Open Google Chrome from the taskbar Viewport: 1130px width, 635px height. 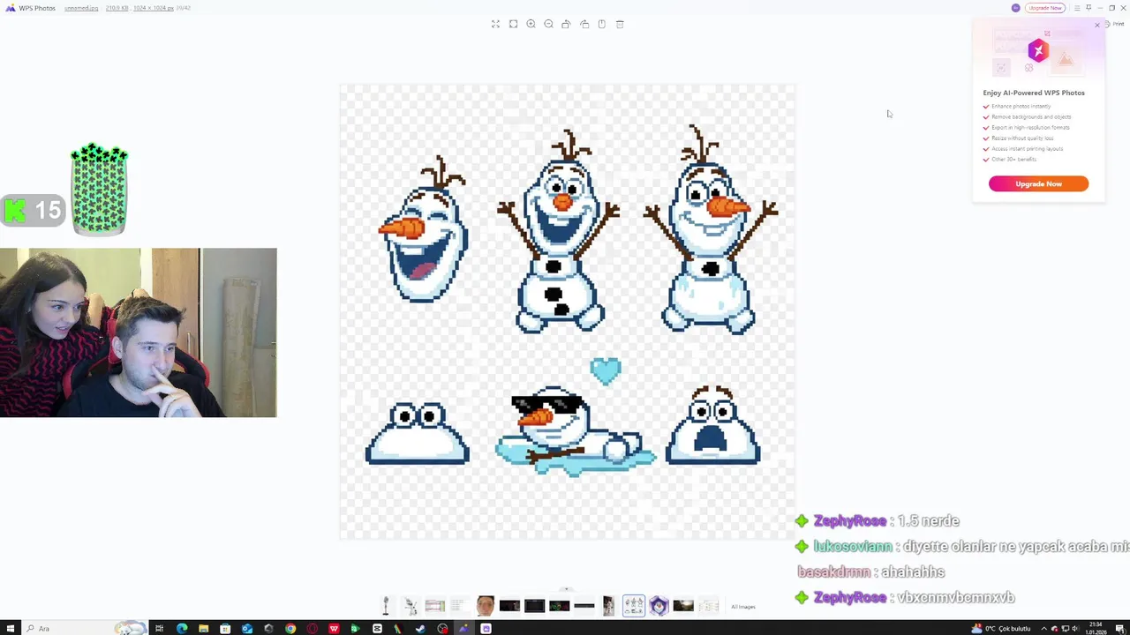coord(290,629)
